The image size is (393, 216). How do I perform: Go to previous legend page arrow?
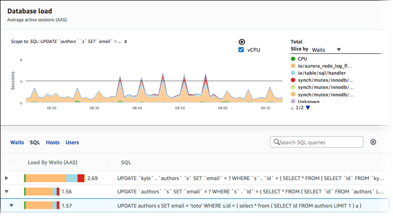(x=293, y=108)
